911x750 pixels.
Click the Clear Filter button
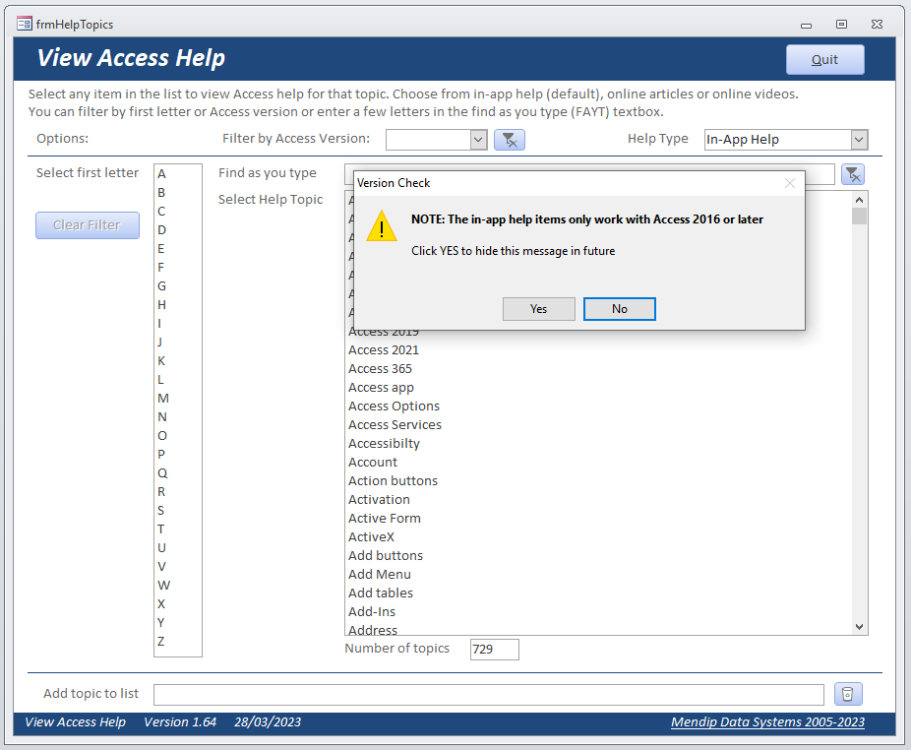point(88,225)
